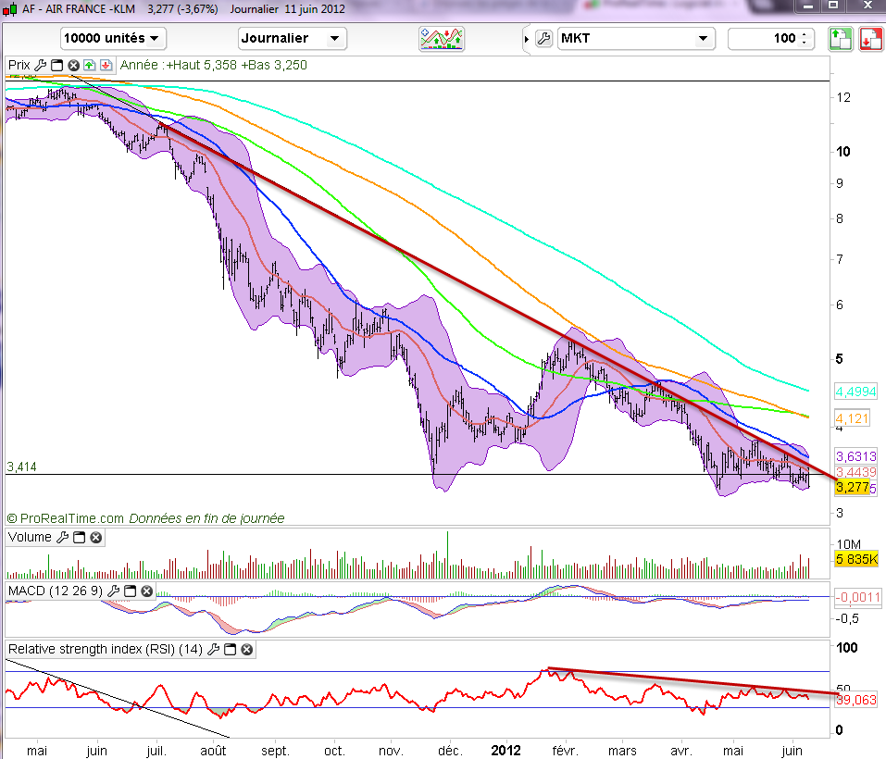The height and width of the screenshot is (759, 886).
Task: Open the indicators chart icon button
Action: tap(442, 38)
